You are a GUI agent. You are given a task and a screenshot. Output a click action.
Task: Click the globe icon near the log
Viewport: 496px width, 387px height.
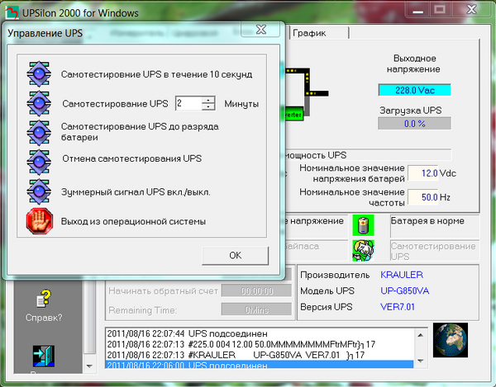pyautogui.click(x=451, y=340)
